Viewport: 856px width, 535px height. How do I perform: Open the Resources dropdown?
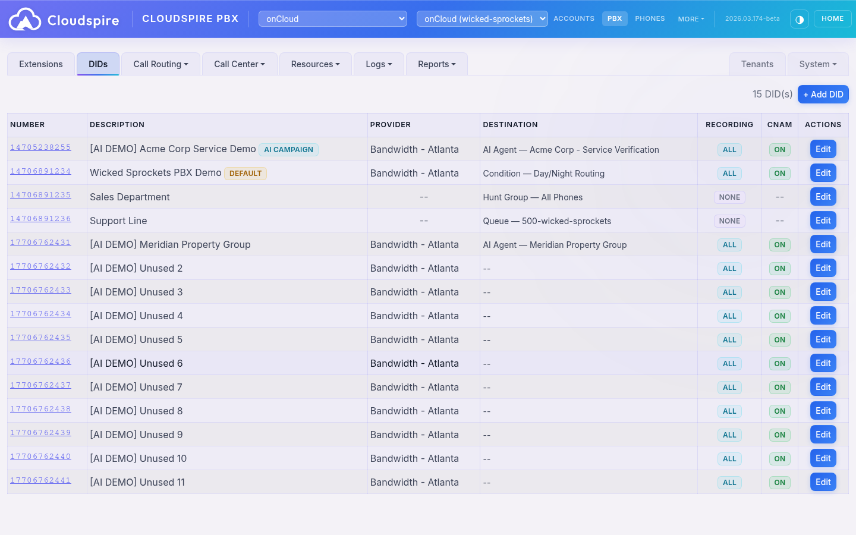(315, 64)
